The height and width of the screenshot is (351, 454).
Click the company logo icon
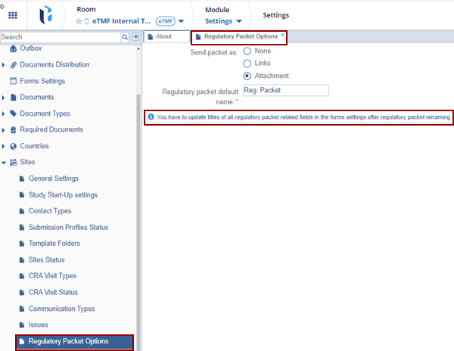(x=47, y=15)
